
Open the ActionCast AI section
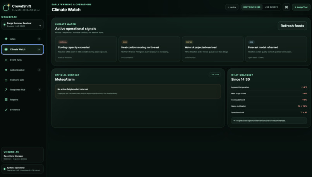(22, 70)
